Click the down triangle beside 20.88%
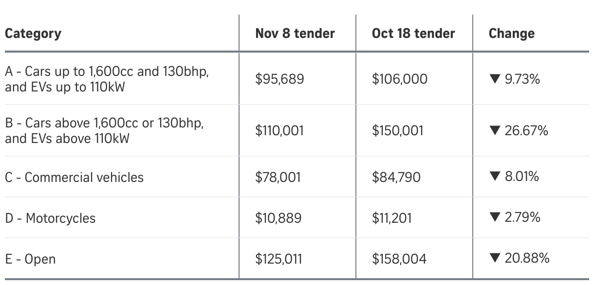The width and height of the screenshot is (594, 285). (x=495, y=258)
